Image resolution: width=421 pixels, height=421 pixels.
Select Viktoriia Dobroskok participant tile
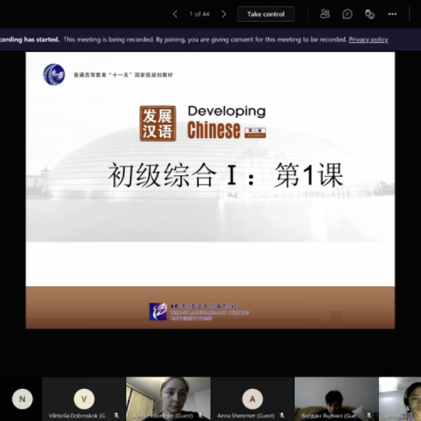click(x=84, y=399)
